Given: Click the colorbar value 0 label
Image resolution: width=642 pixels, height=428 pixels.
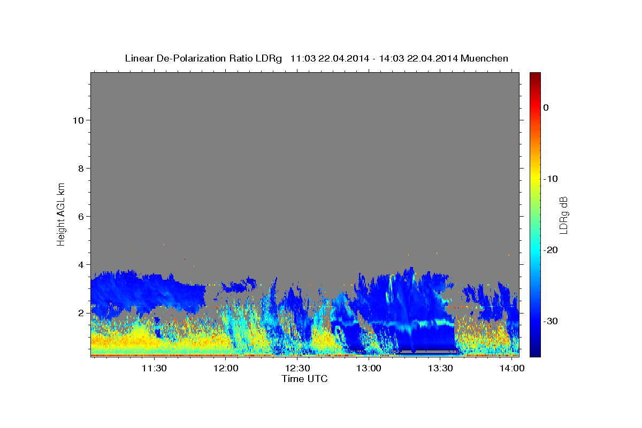Looking at the screenshot, I should point(546,108).
